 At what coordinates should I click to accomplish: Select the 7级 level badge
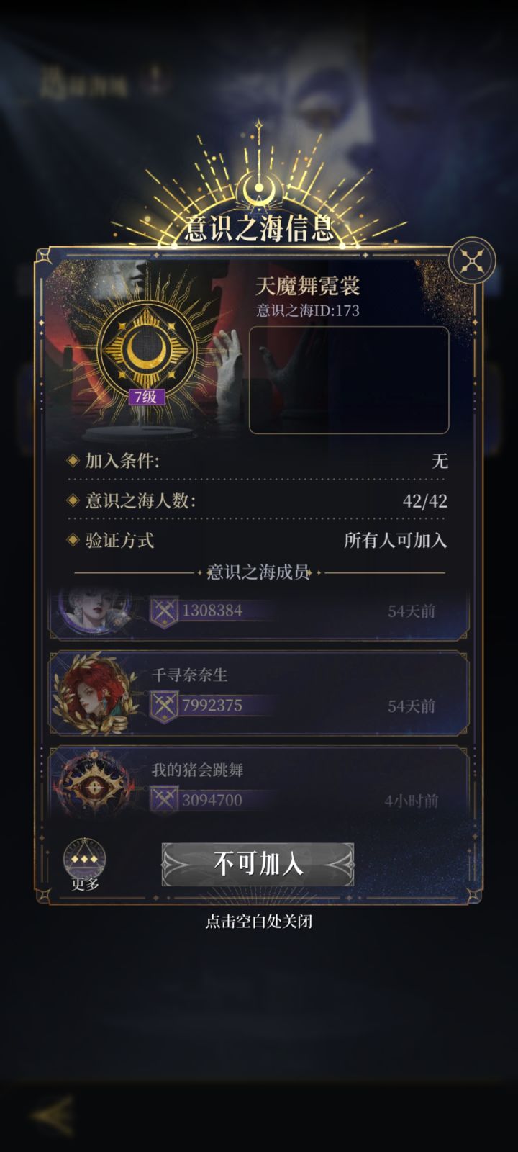(x=147, y=397)
